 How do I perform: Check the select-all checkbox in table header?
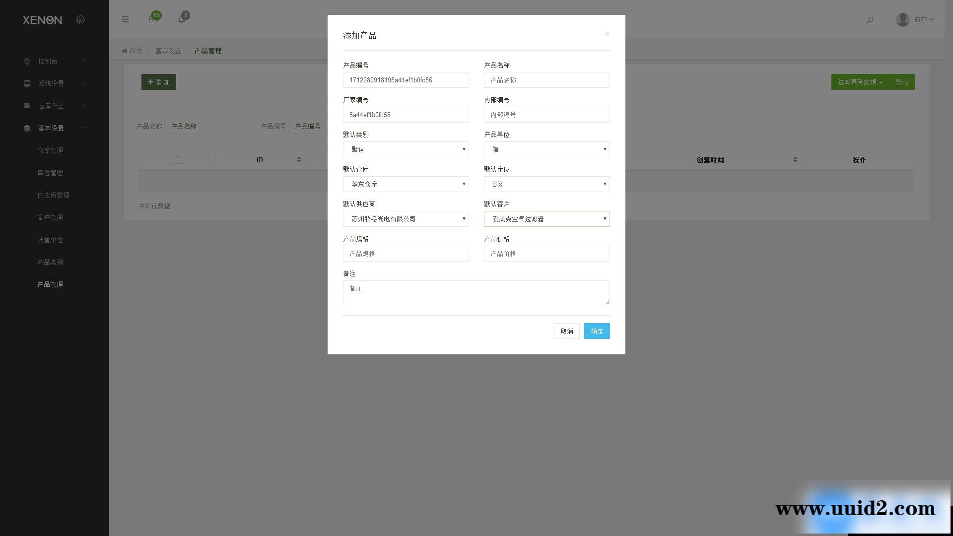177,160
